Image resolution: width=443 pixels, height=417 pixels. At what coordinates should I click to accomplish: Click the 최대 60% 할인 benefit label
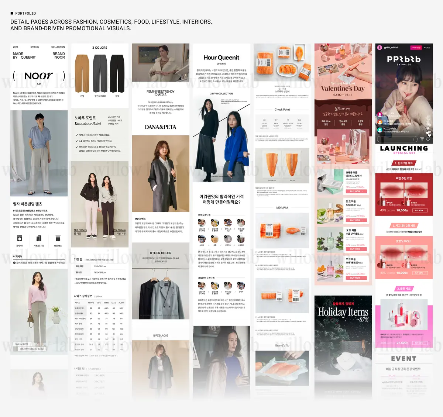pyautogui.click(x=326, y=123)
